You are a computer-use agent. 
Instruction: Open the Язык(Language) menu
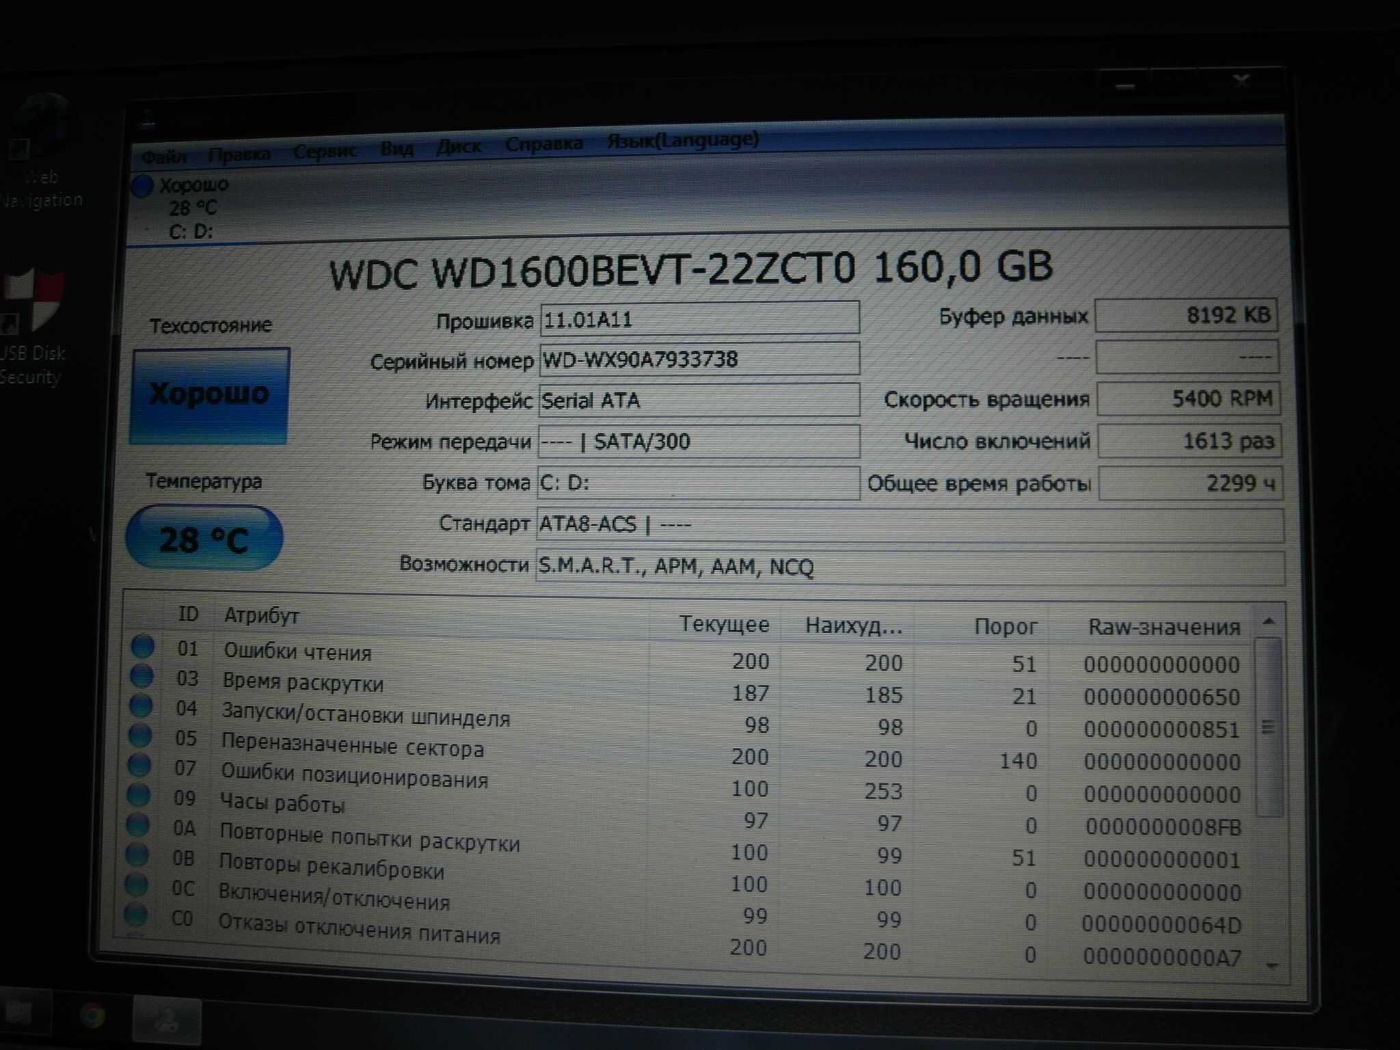(683, 140)
